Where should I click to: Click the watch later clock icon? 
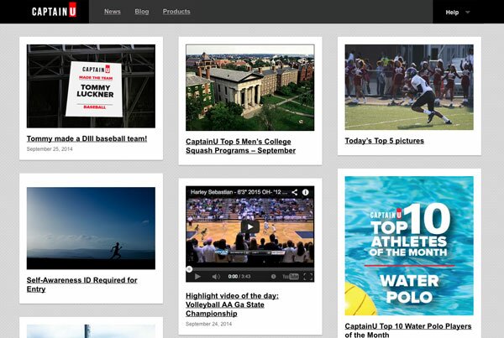[x=274, y=277]
